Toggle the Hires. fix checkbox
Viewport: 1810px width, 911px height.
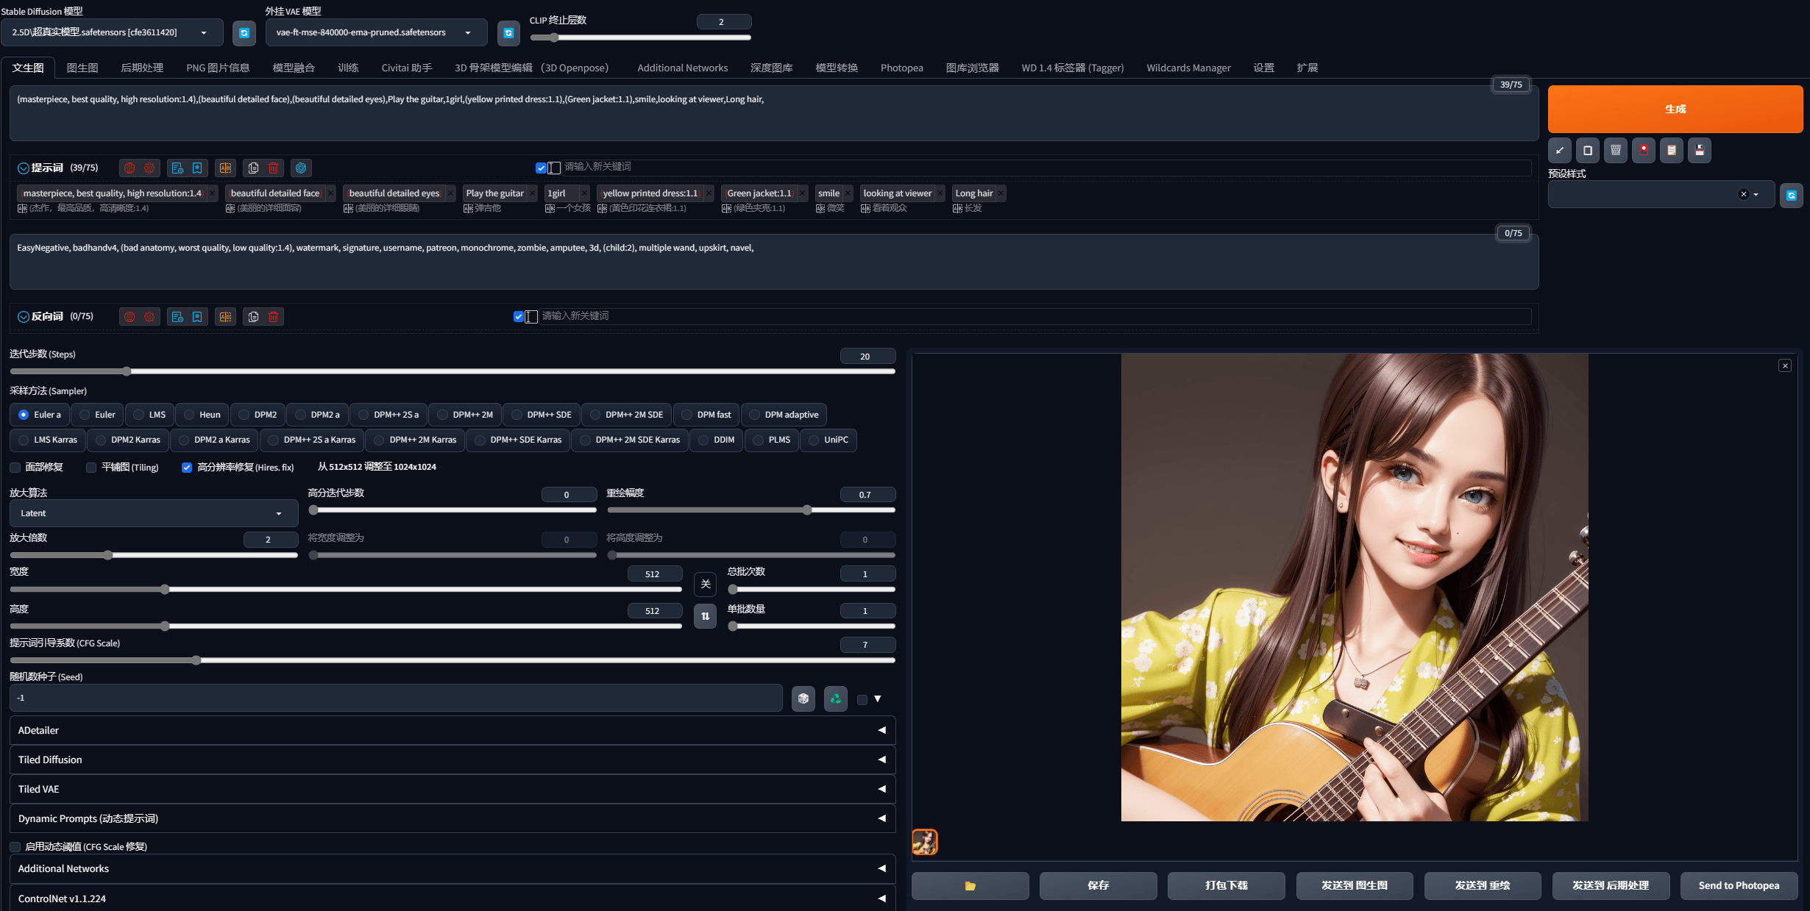(187, 468)
